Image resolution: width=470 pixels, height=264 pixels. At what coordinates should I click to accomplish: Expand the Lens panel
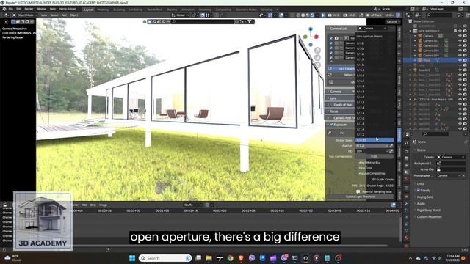click(340, 98)
